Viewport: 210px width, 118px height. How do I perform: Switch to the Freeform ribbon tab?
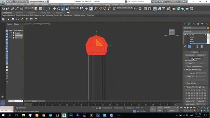click(x=19, y=13)
